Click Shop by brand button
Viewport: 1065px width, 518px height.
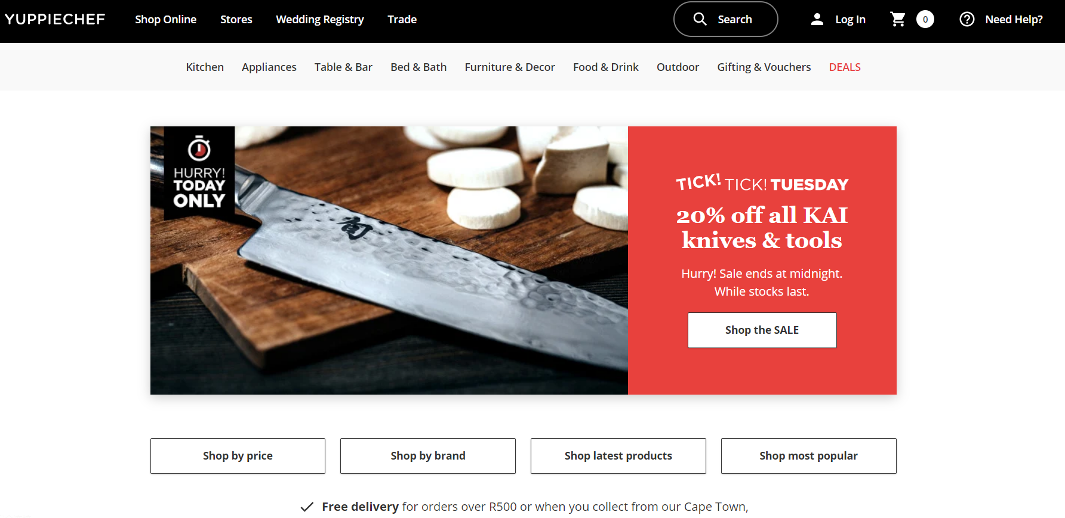pyautogui.click(x=428, y=456)
